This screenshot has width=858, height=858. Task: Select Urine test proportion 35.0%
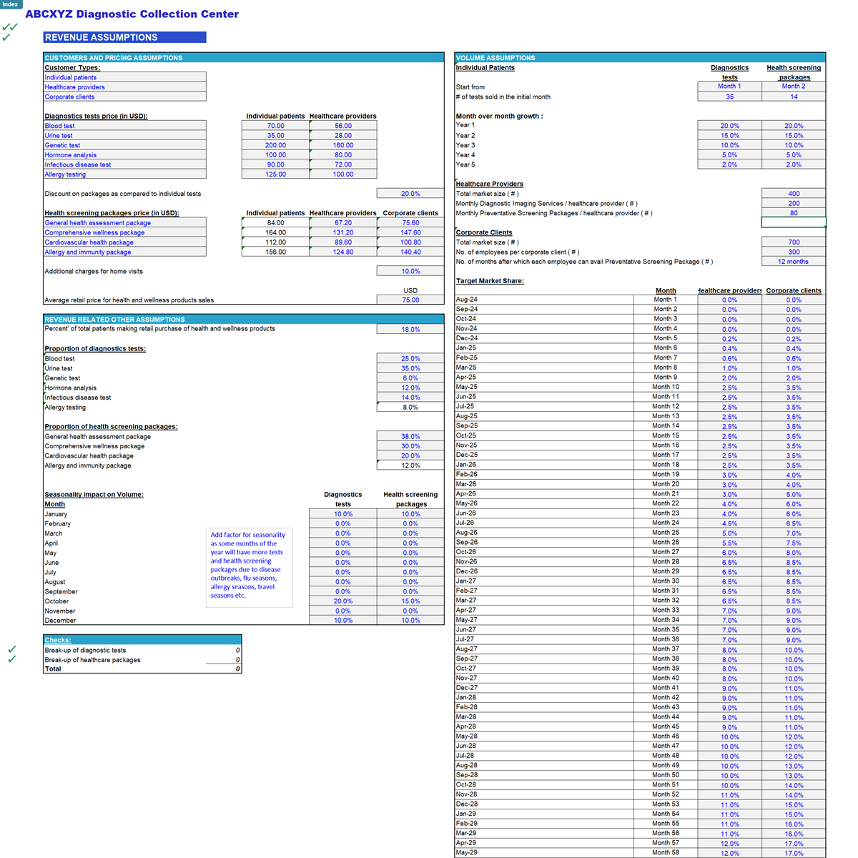coord(410,368)
